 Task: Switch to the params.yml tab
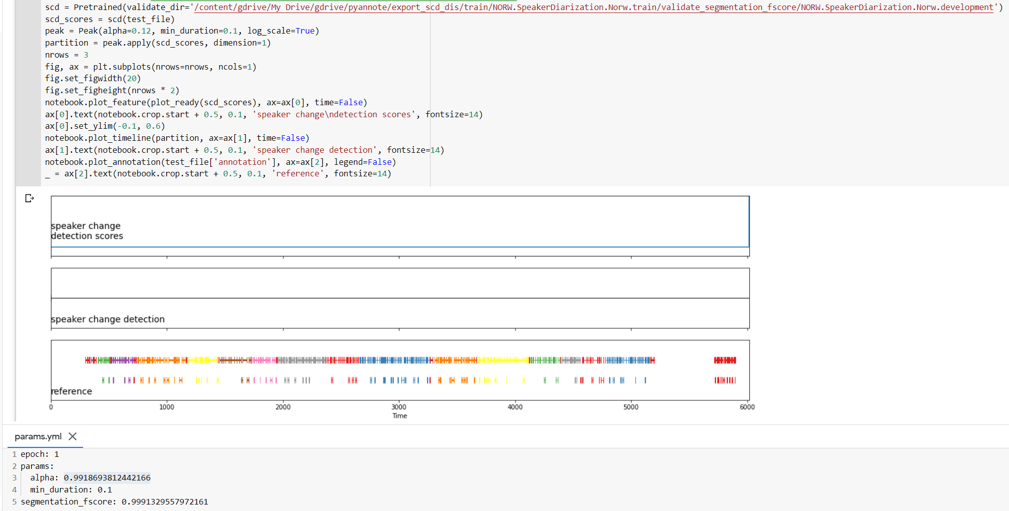coord(38,436)
